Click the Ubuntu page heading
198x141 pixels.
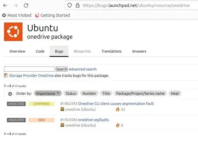pos(43,28)
